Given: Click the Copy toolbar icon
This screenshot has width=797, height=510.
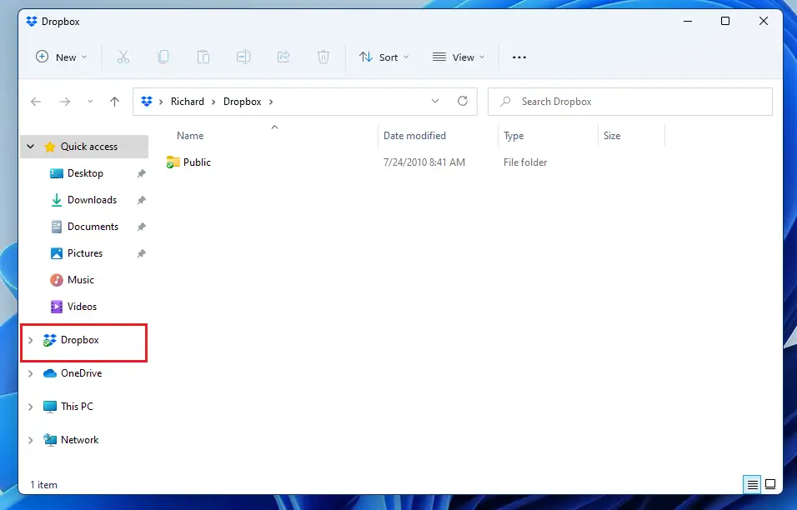Looking at the screenshot, I should point(163,57).
